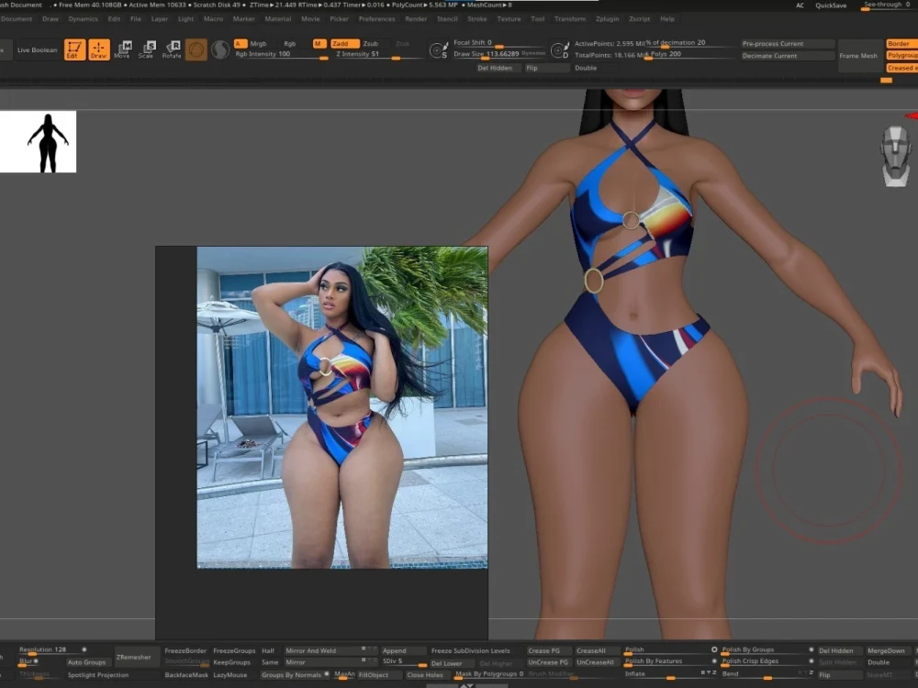
Task: Open the black silhouette thumbnail preview
Action: coord(38,141)
